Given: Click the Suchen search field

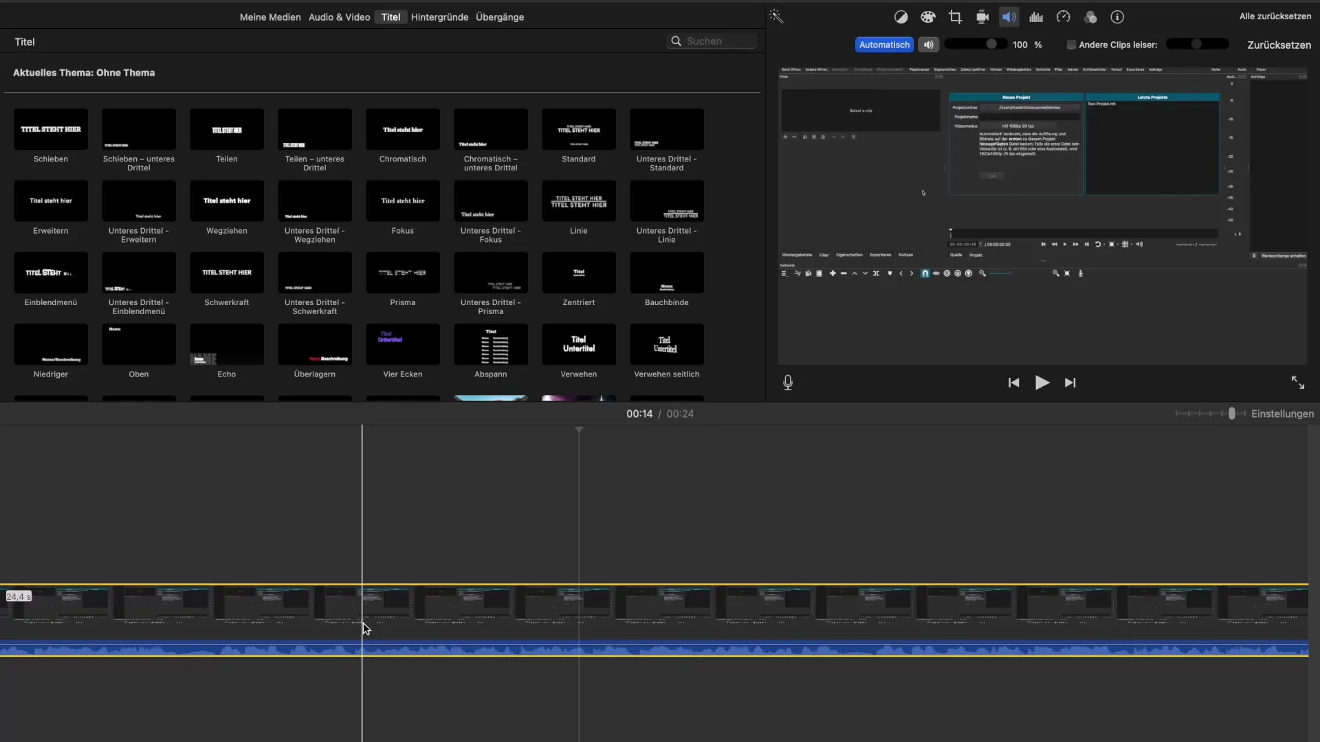Looking at the screenshot, I should [712, 41].
